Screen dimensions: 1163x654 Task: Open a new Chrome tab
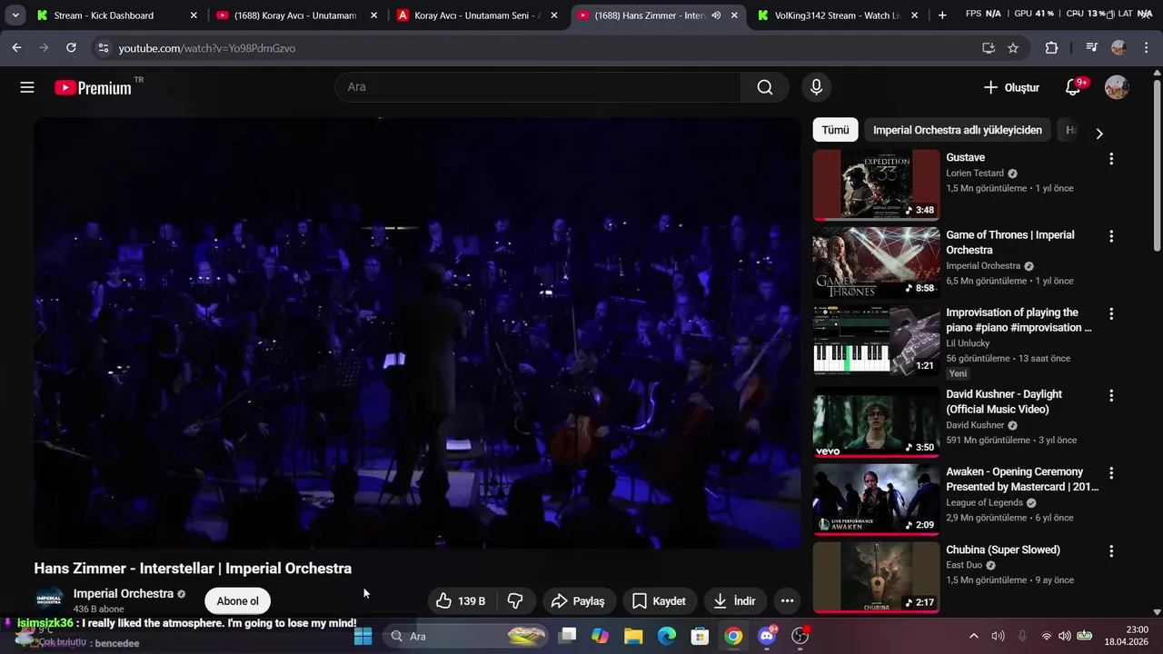(942, 15)
